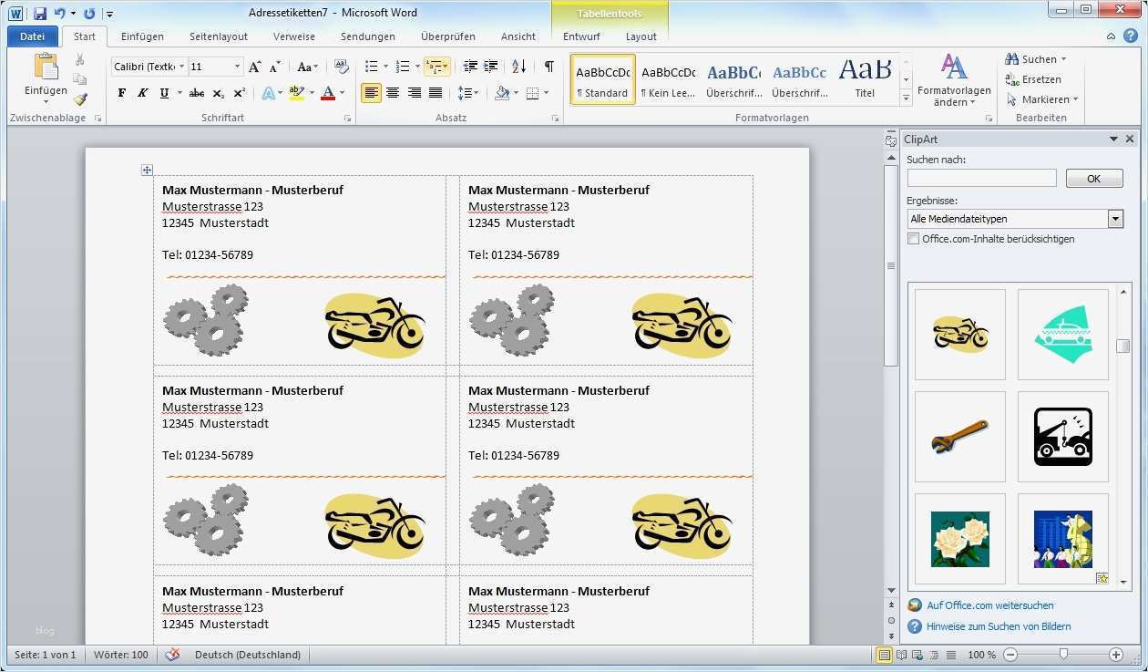
Task: Toggle underline formatting
Action: pos(164,93)
